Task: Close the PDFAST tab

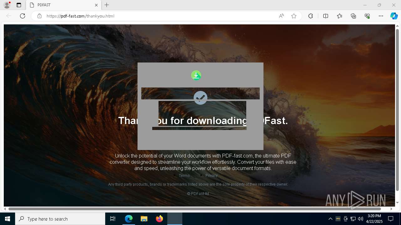Action: click(96, 5)
